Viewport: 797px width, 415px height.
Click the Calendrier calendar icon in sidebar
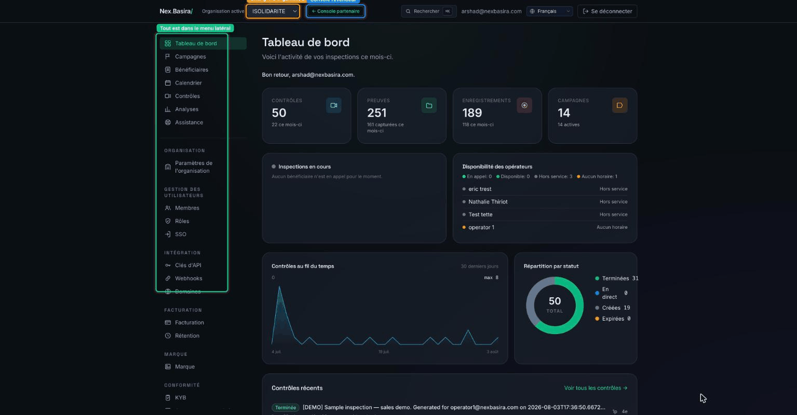pyautogui.click(x=168, y=83)
